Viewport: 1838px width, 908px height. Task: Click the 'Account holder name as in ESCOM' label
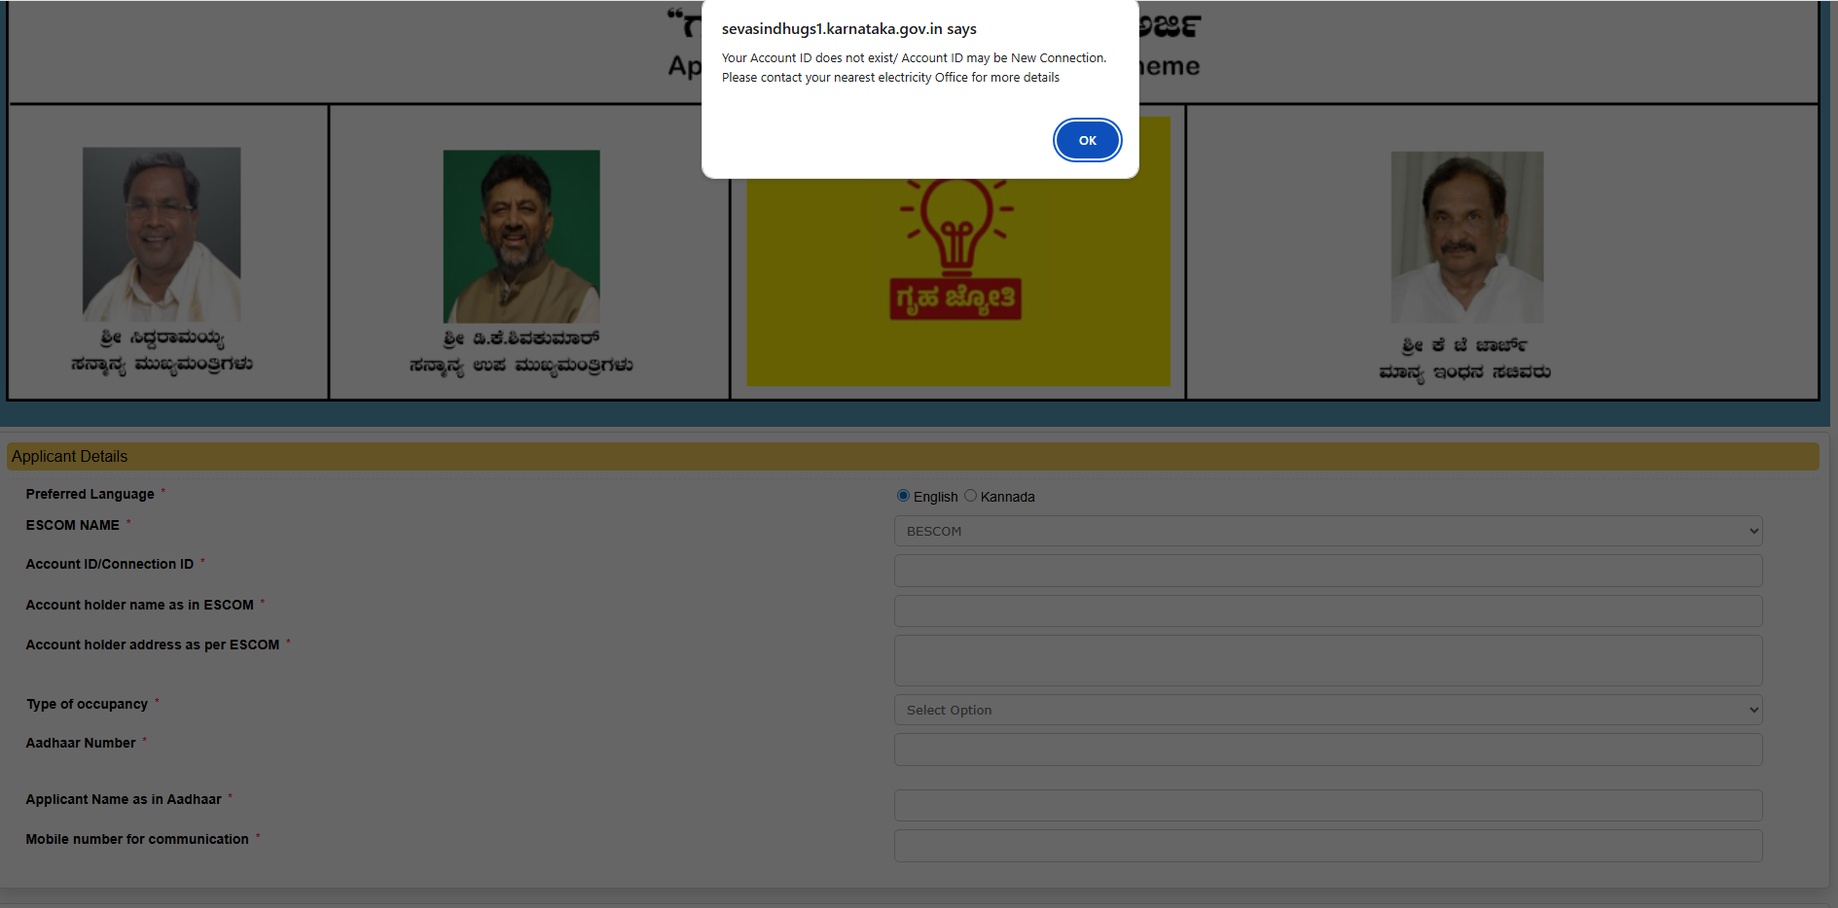[140, 605]
